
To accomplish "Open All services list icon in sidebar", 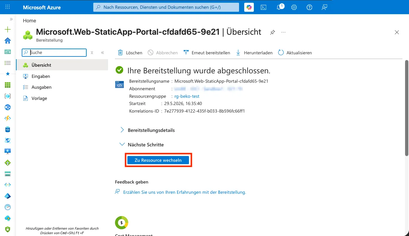I will (x=8, y=63).
